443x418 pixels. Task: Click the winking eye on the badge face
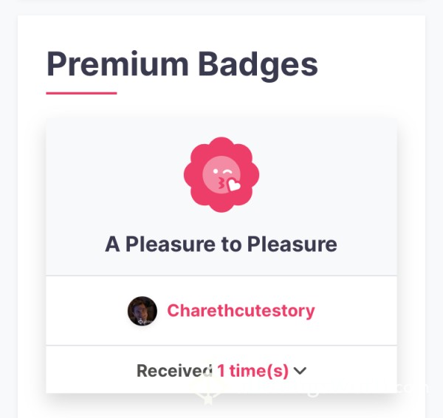(x=227, y=171)
